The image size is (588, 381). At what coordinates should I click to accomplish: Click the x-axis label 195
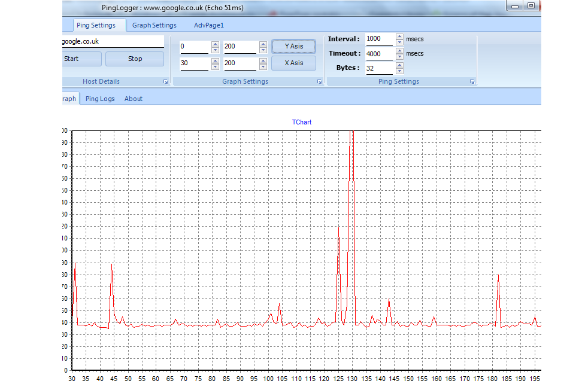[535, 377]
